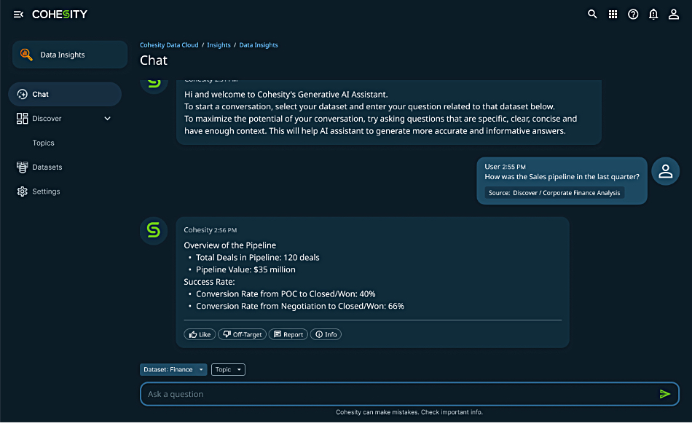The width and height of the screenshot is (692, 426).
Task: Follow Insights breadcrumb link
Action: 219,45
